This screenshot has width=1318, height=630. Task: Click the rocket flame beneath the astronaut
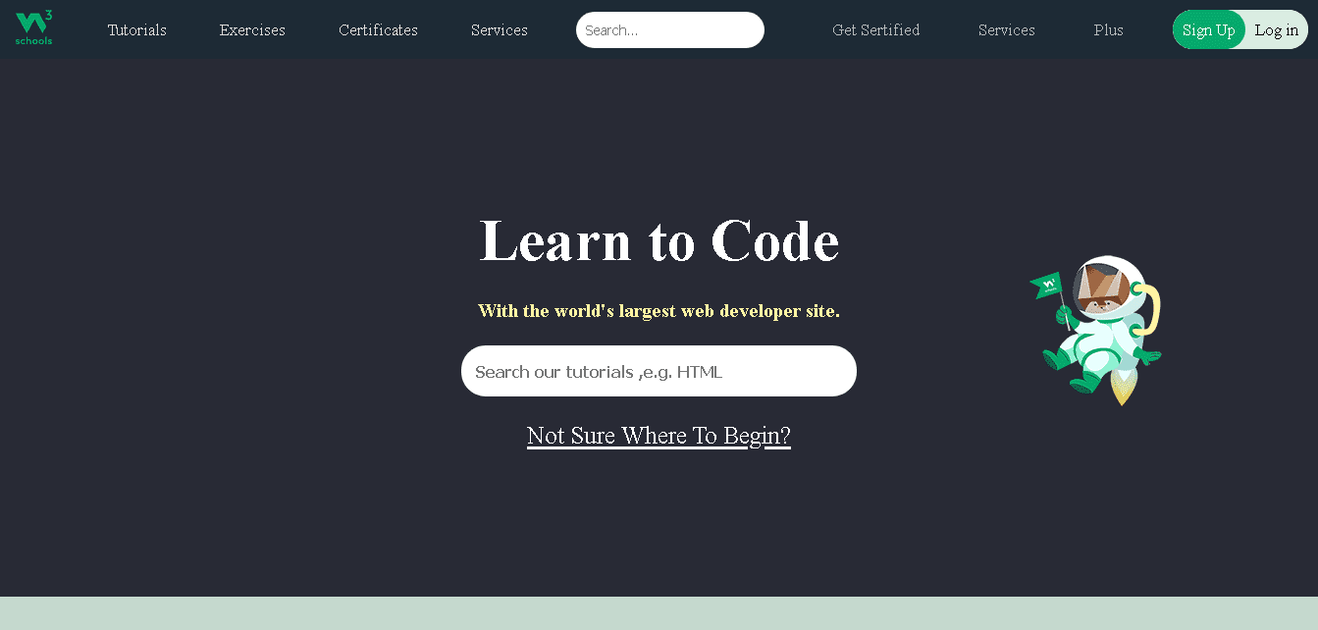1122,389
